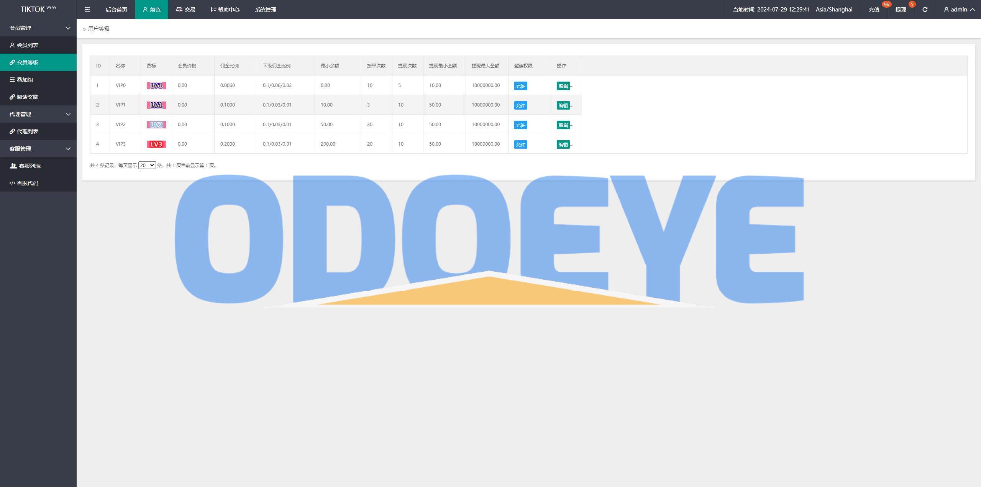Toggle 允许 invite permission for VIP2
The width and height of the screenshot is (981, 487).
coord(520,125)
